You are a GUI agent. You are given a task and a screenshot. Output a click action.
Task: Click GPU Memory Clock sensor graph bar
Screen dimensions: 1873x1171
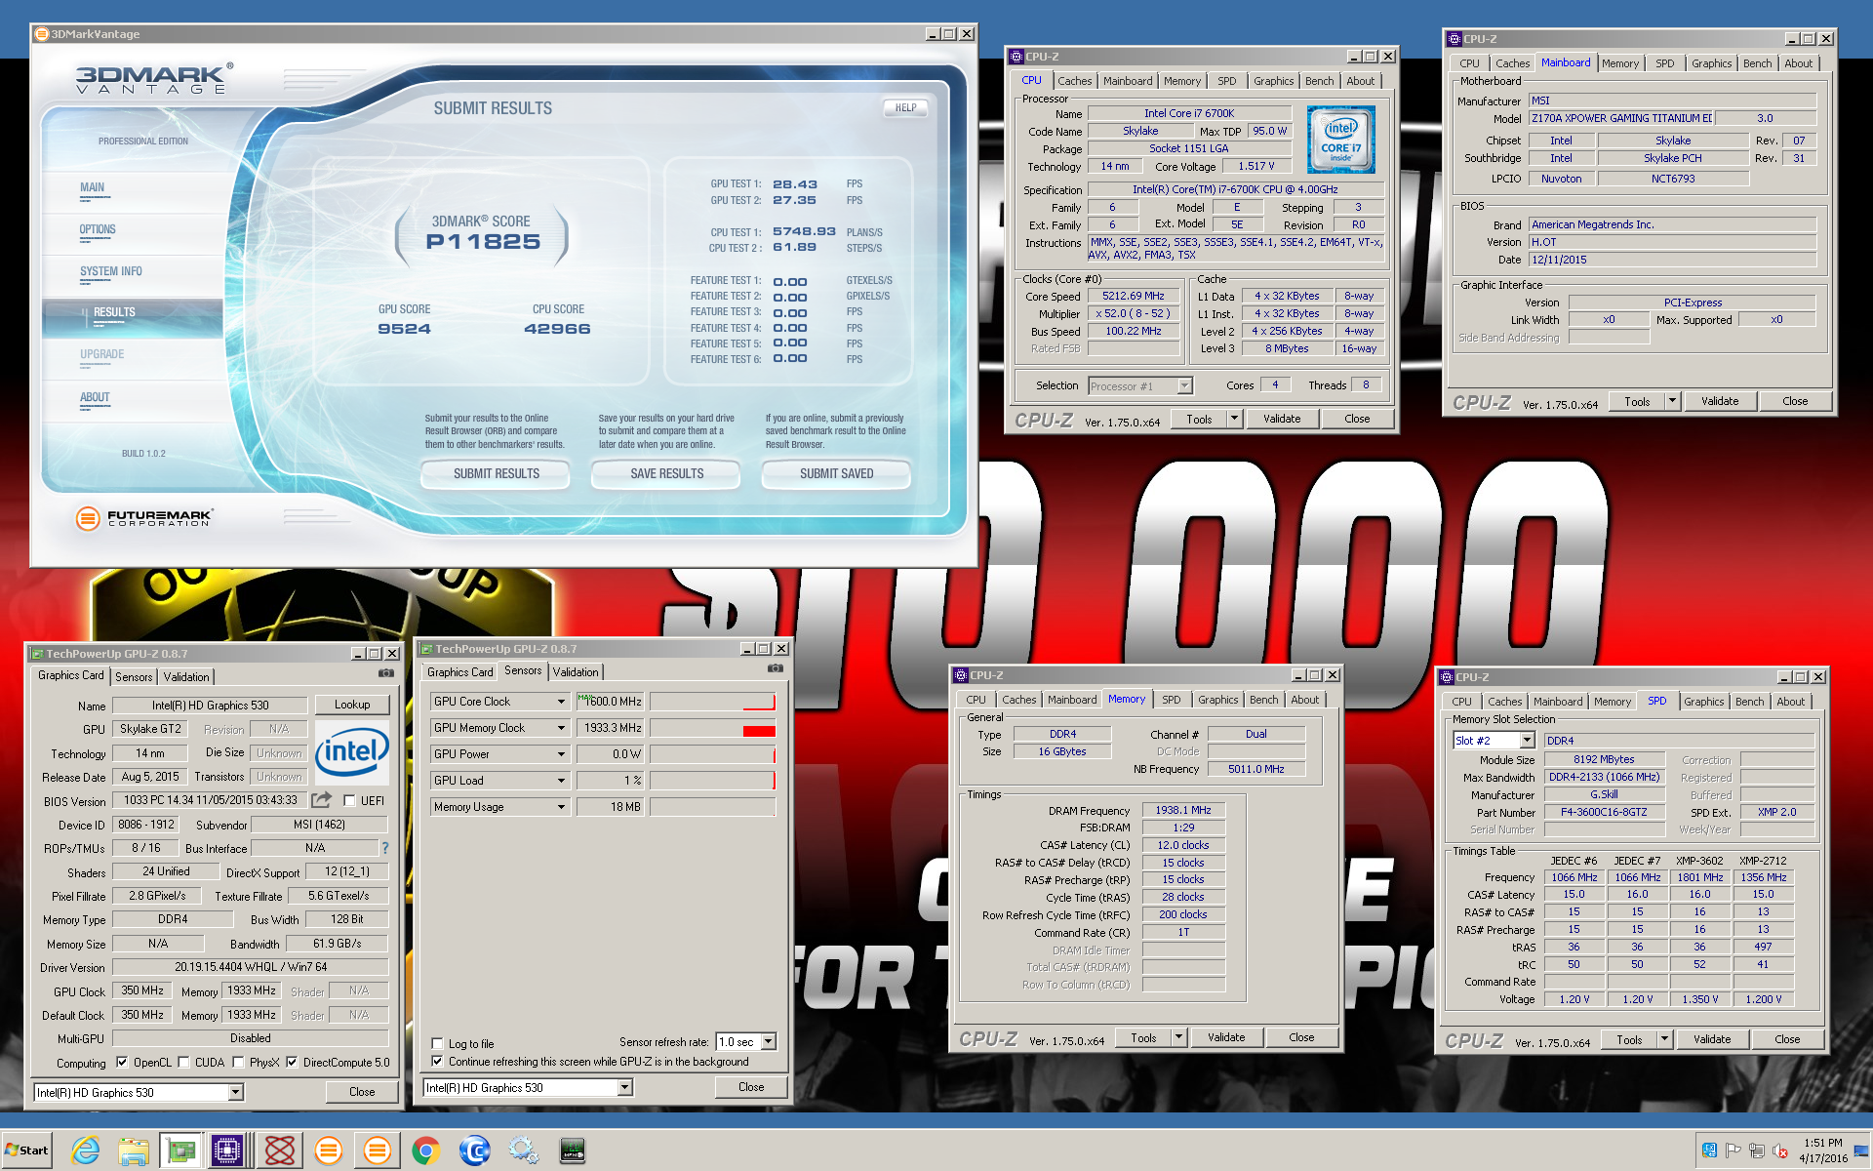[713, 728]
